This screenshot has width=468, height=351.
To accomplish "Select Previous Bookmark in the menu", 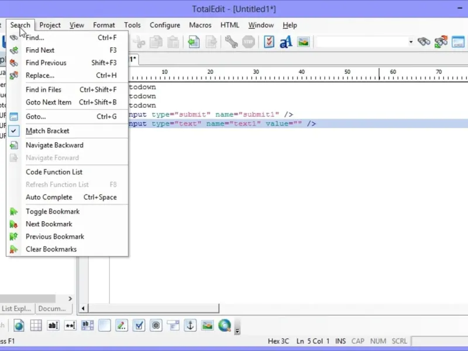I will click(67, 236).
